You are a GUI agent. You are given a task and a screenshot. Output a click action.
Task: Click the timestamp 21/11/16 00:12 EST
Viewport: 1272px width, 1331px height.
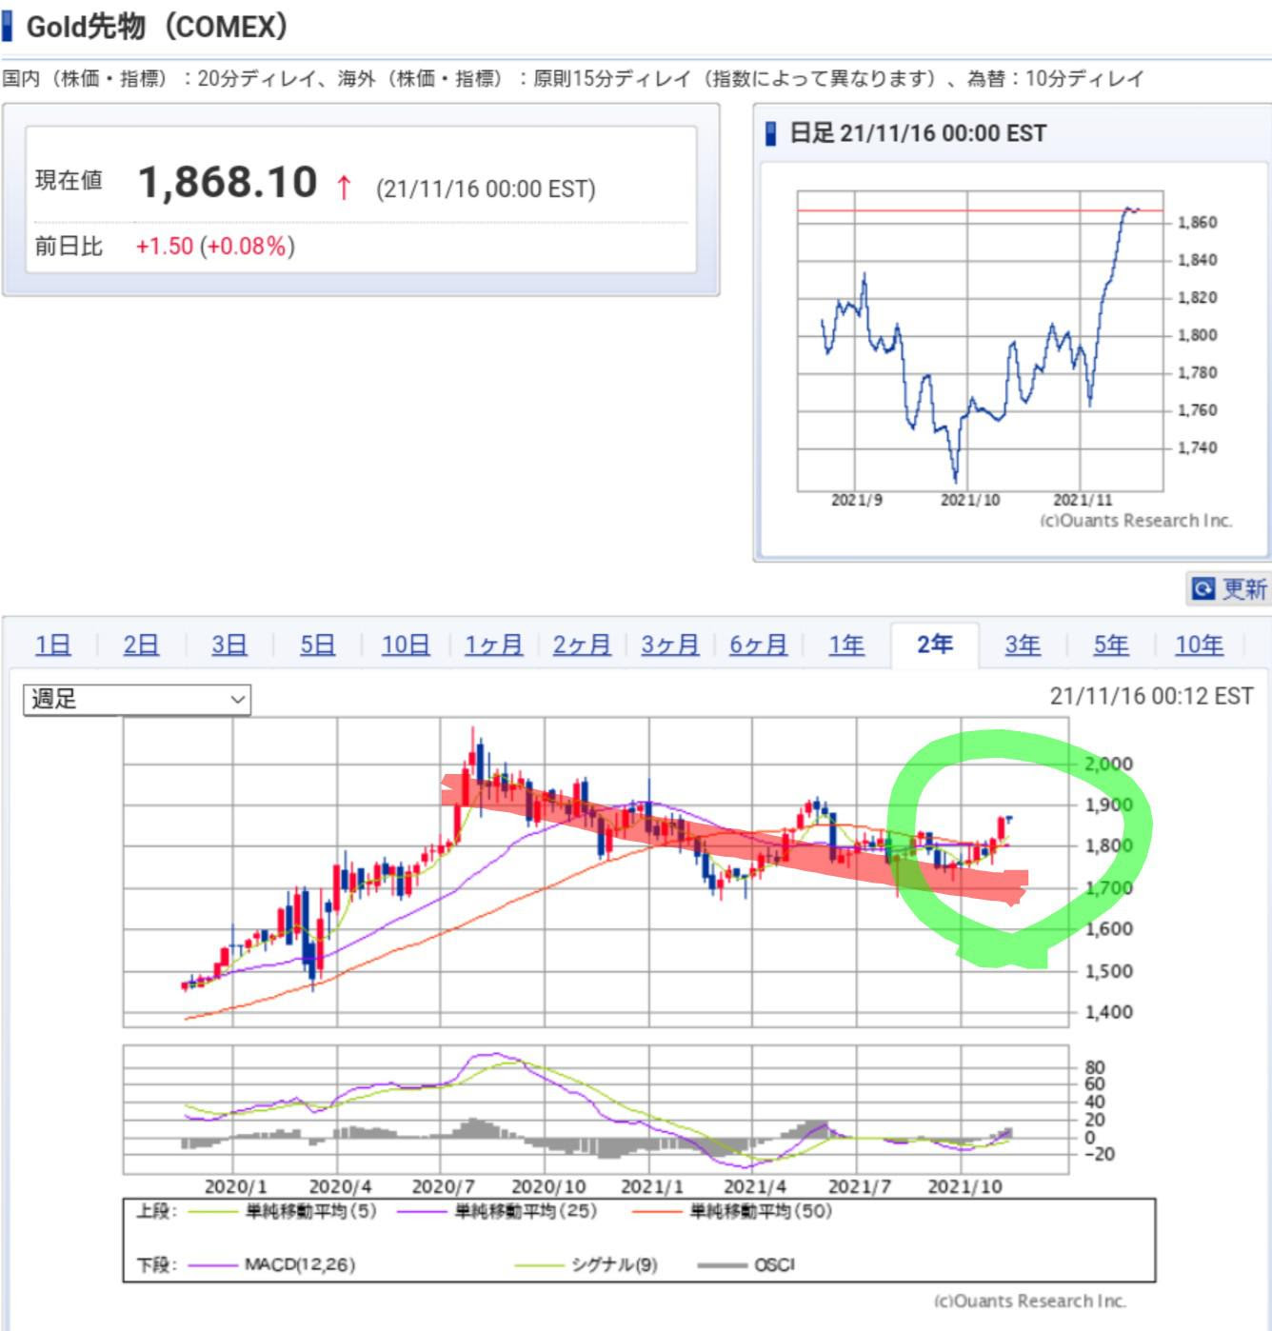1151,696
